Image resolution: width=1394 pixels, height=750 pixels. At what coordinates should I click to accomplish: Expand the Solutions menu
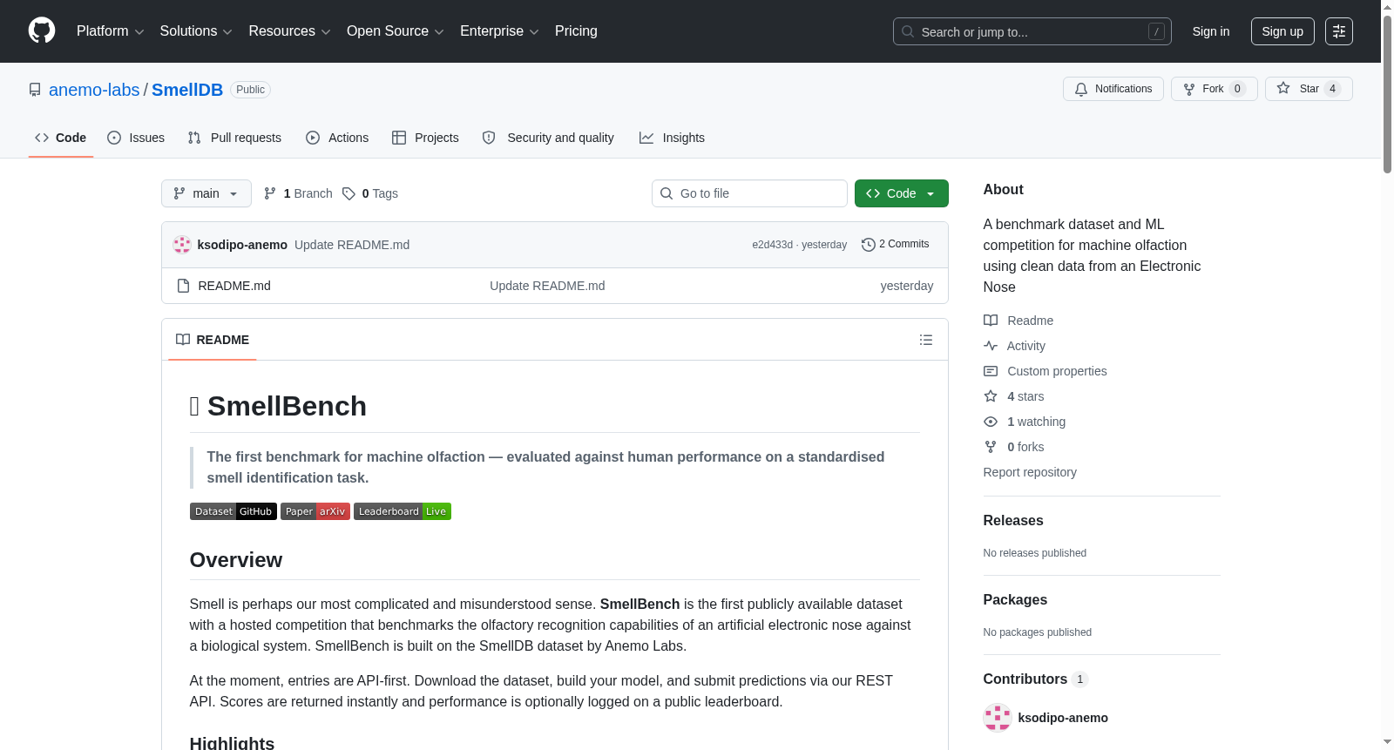click(x=196, y=31)
